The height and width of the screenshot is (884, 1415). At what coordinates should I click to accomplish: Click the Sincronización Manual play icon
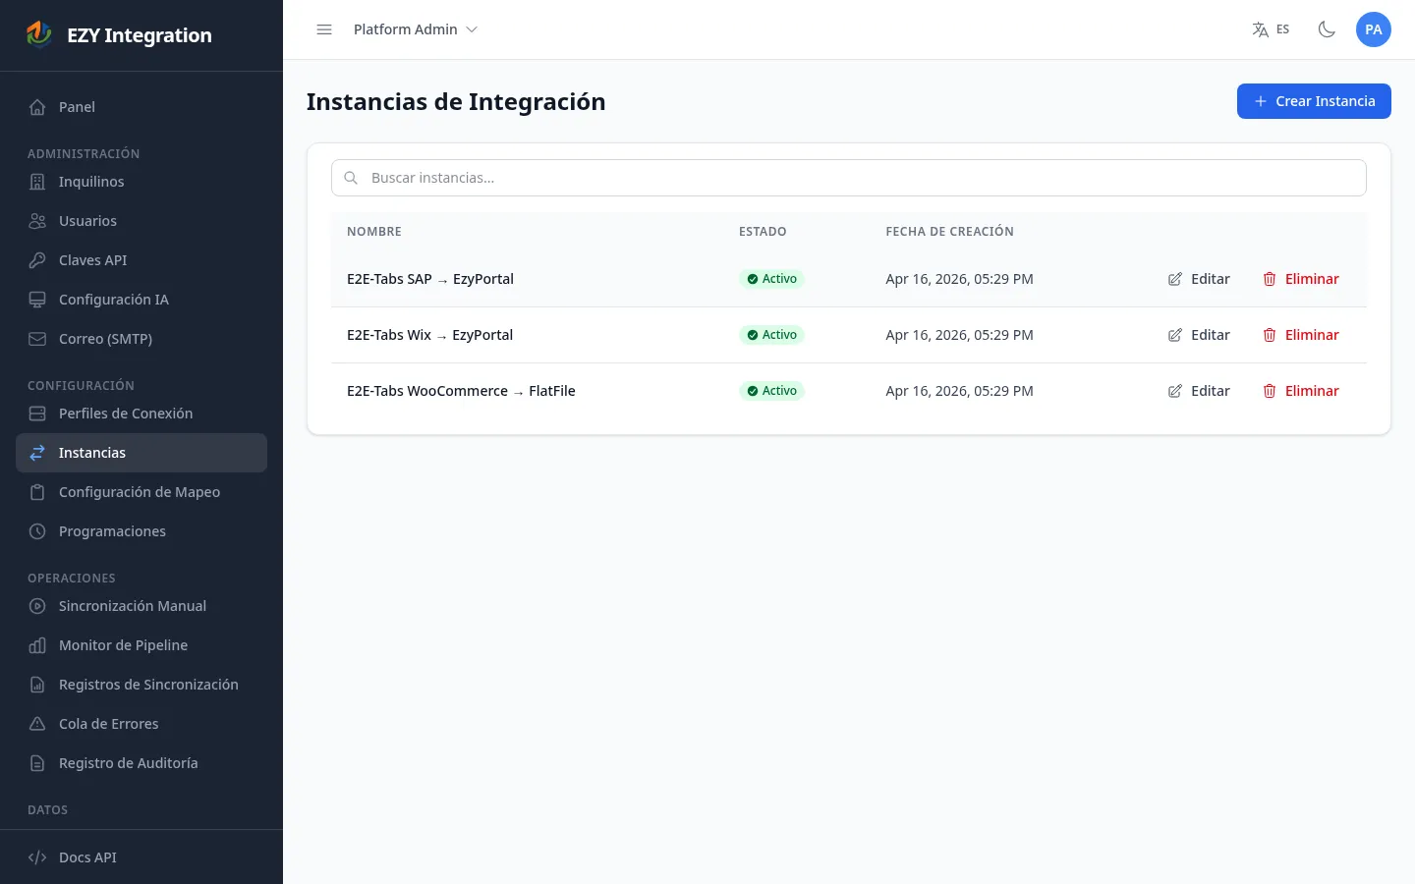pyautogui.click(x=37, y=606)
